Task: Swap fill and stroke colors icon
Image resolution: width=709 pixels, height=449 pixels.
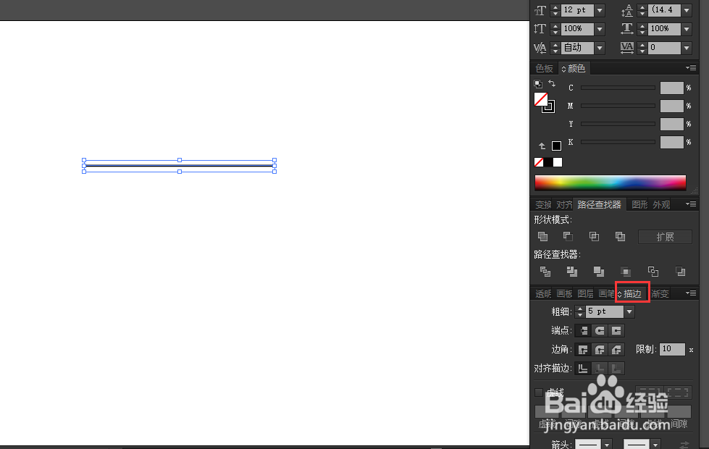Action: [552, 84]
